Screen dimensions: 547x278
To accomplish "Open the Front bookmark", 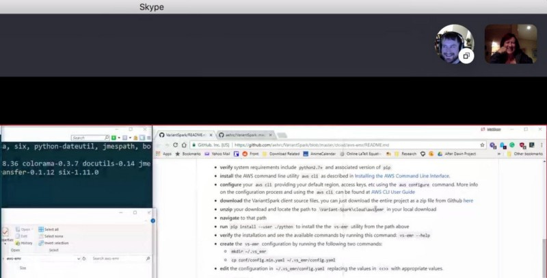I will point(250,153).
